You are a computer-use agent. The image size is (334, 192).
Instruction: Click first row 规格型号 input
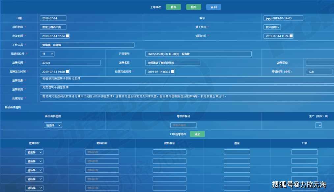click(x=170, y=152)
